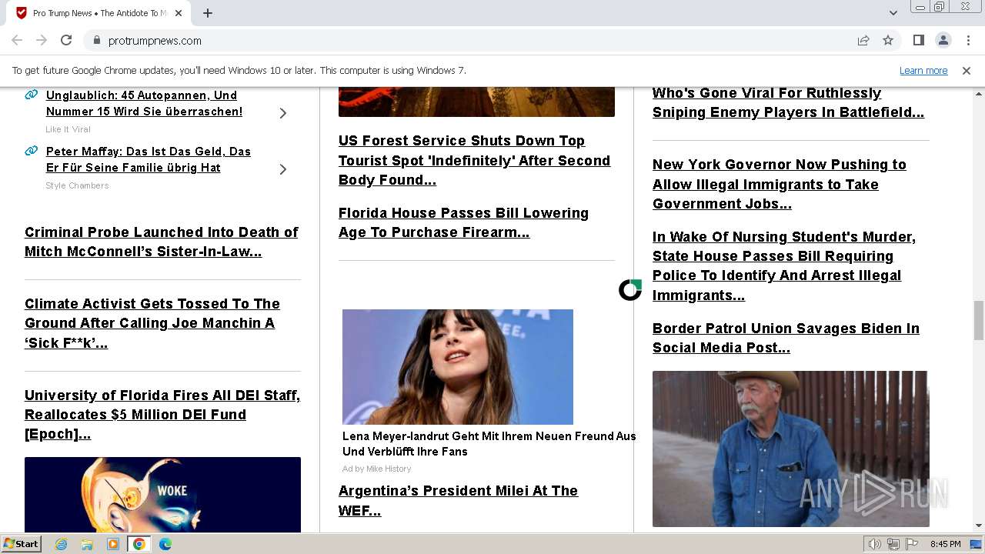Open New York Governor illegal immigrants jobs article
This screenshot has width=985, height=554.
tap(780, 184)
